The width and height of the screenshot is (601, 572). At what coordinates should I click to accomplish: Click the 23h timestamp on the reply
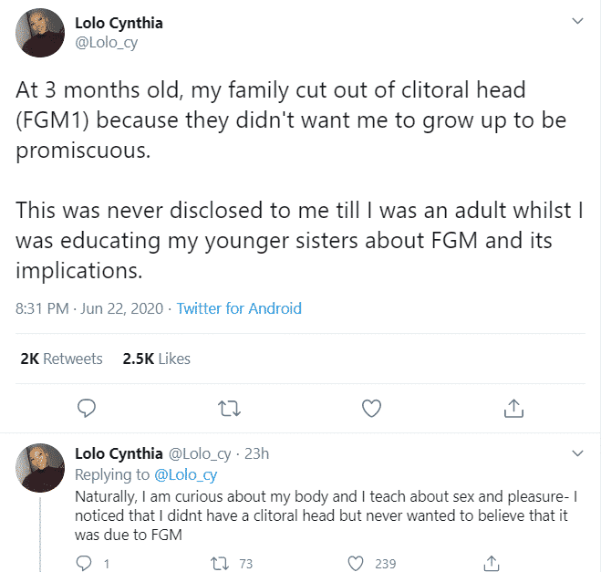(x=258, y=453)
